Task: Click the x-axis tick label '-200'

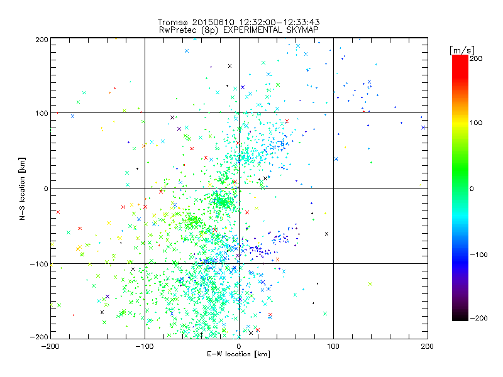Action: [50, 346]
